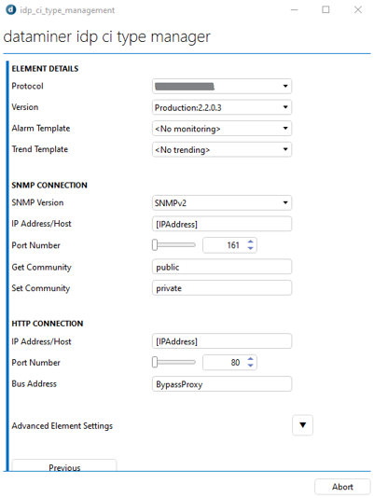Open the Version dropdown showing Production:2.2.0.3

click(222, 107)
